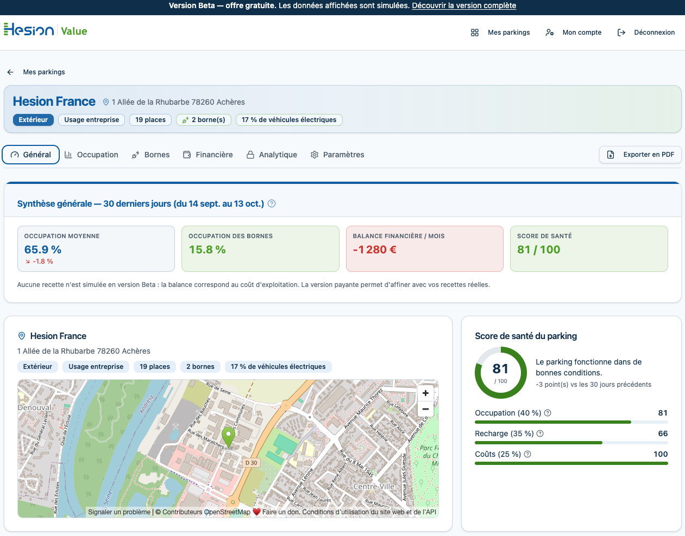Click the wallet icon on Financière tab
The height and width of the screenshot is (536, 685).
187,155
